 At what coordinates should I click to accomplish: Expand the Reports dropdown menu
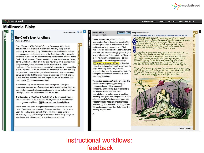point(171,21)
